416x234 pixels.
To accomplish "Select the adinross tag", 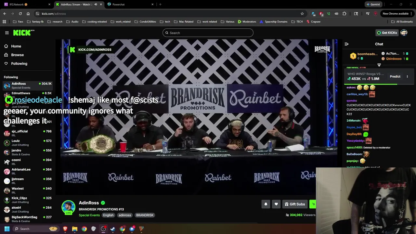I will pos(125,215).
